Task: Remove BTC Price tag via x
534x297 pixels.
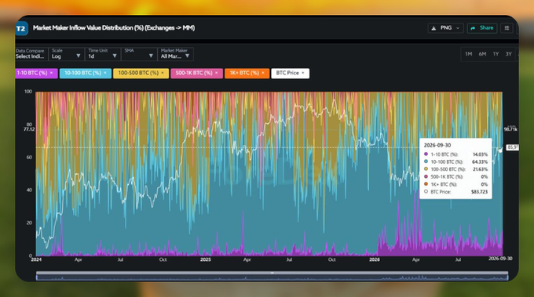Action: tap(303, 73)
